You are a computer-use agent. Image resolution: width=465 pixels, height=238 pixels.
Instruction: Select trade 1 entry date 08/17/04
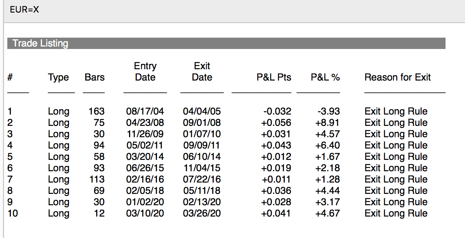[x=145, y=111]
